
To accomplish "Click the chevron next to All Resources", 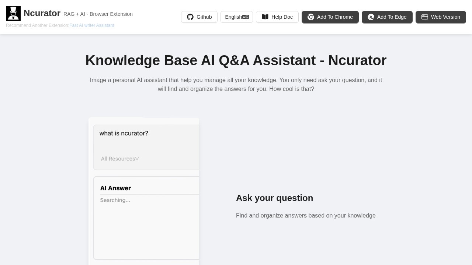I will (x=137, y=159).
